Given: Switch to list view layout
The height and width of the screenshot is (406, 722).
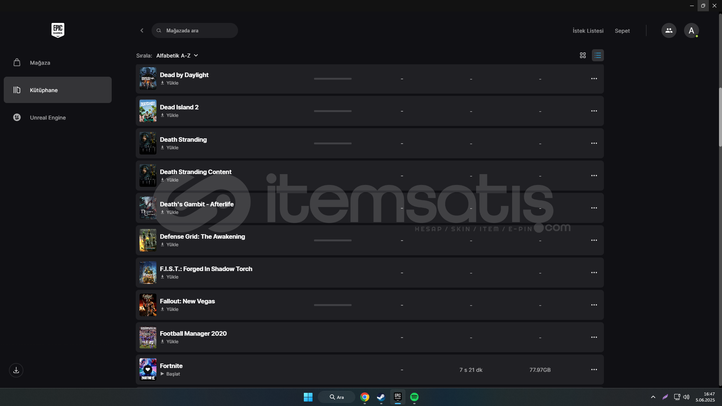Looking at the screenshot, I should coord(598,55).
